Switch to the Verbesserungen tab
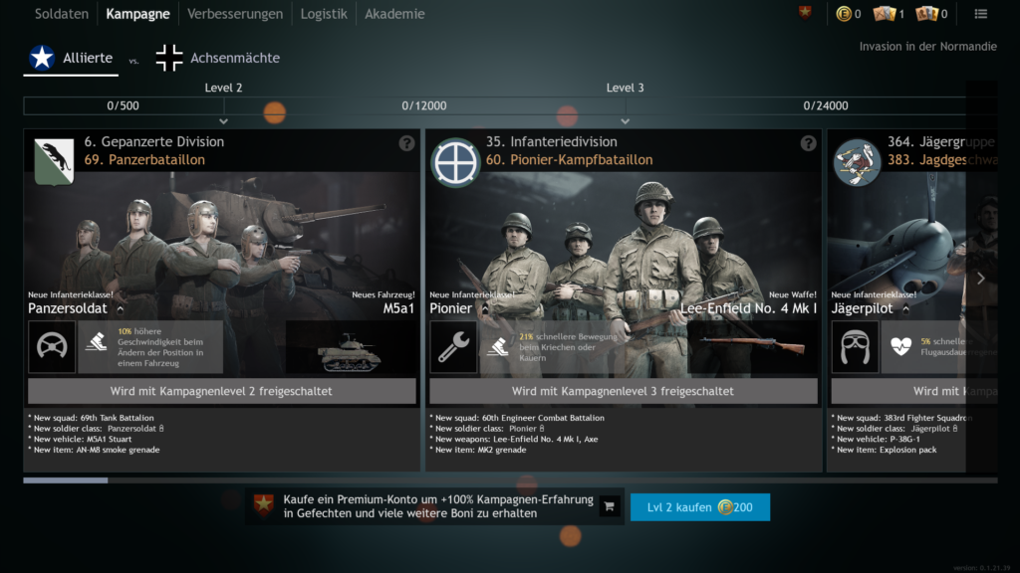Screen dimensions: 1020x573 (x=235, y=14)
